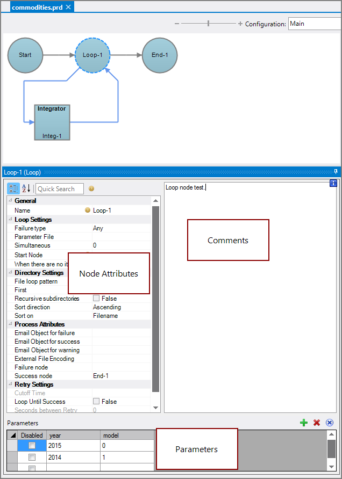342x479 pixels.
Task: Pin the Loop-1 properties panel
Action: click(x=336, y=171)
